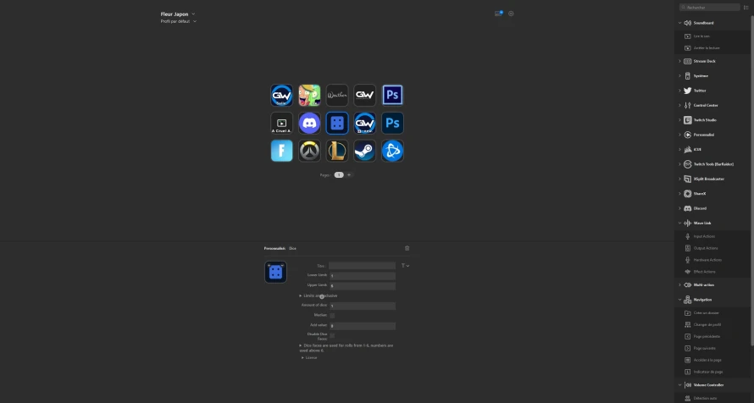Delete the Dice action with trash icon
The height and width of the screenshot is (403, 754).
407,248
